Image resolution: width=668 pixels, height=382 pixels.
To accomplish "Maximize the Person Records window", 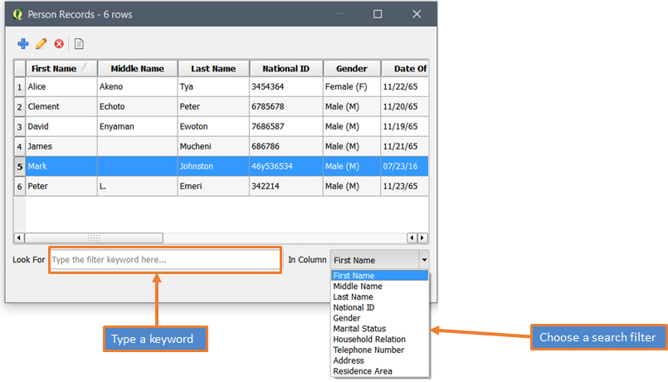I will pos(378,14).
